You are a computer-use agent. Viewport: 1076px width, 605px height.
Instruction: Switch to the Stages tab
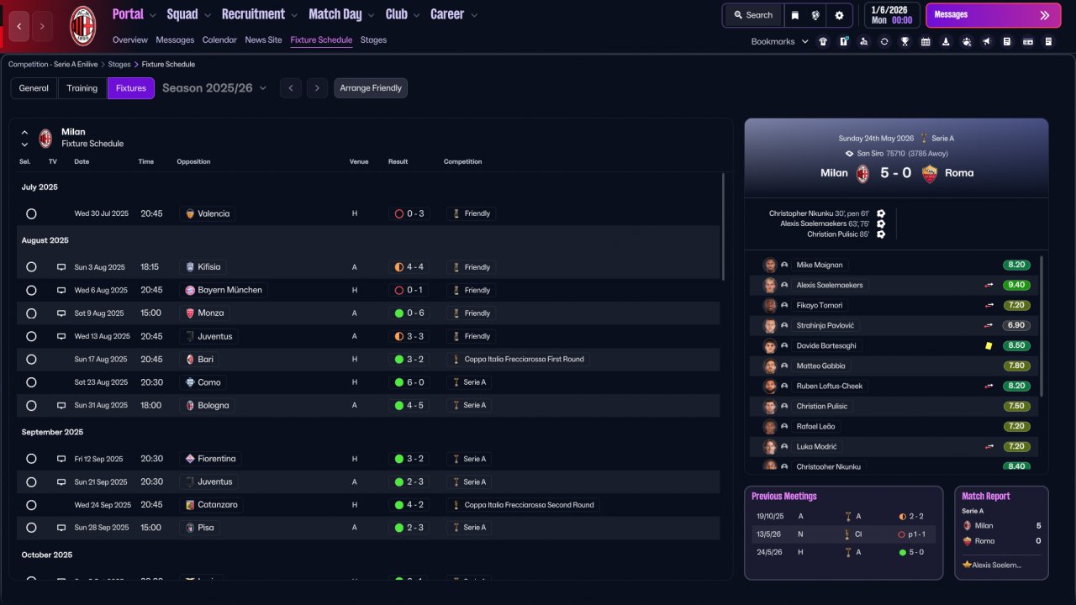click(x=373, y=39)
